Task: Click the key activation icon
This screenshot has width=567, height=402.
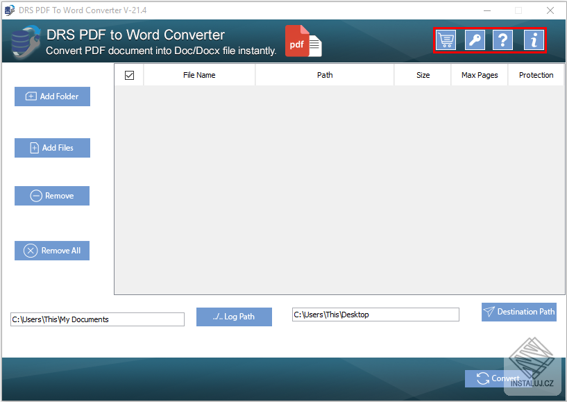Action: pos(475,40)
